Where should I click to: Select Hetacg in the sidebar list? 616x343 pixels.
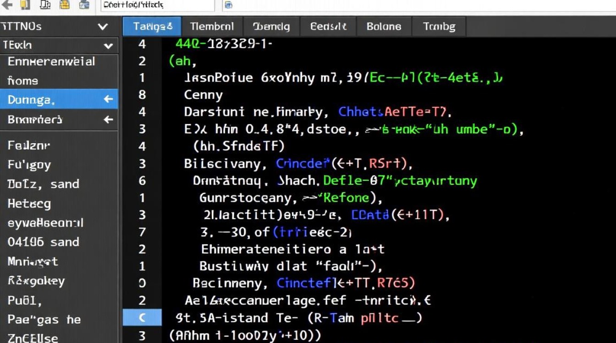[x=29, y=204]
